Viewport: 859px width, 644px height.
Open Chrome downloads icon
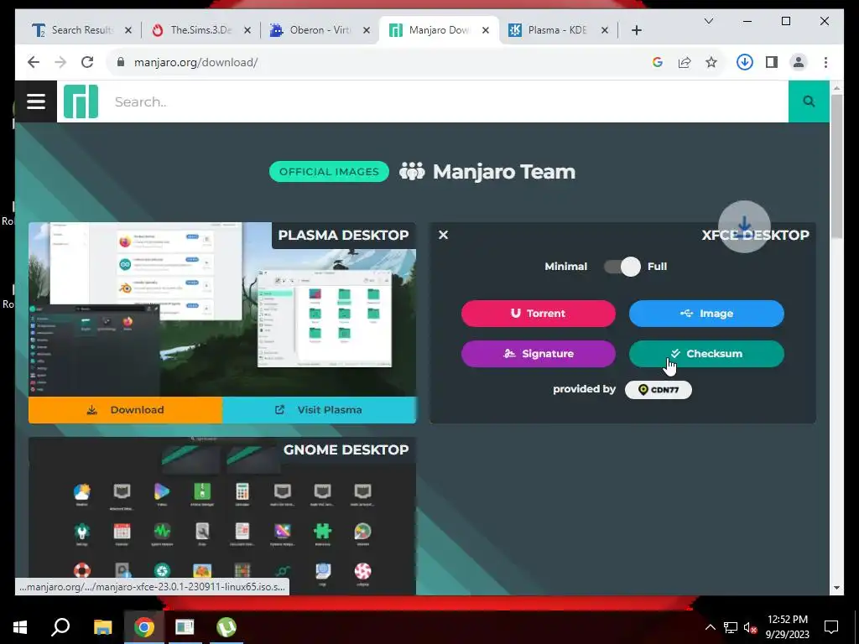745,62
